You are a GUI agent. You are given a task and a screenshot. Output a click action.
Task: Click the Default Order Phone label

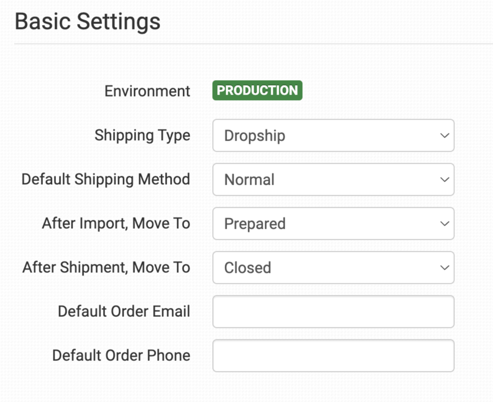click(121, 355)
